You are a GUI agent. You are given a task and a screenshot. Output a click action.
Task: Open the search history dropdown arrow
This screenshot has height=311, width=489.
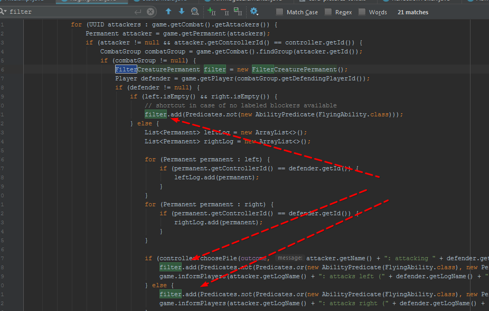coord(6,12)
